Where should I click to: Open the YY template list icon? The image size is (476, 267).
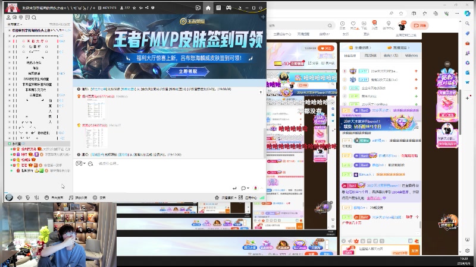[218, 8]
